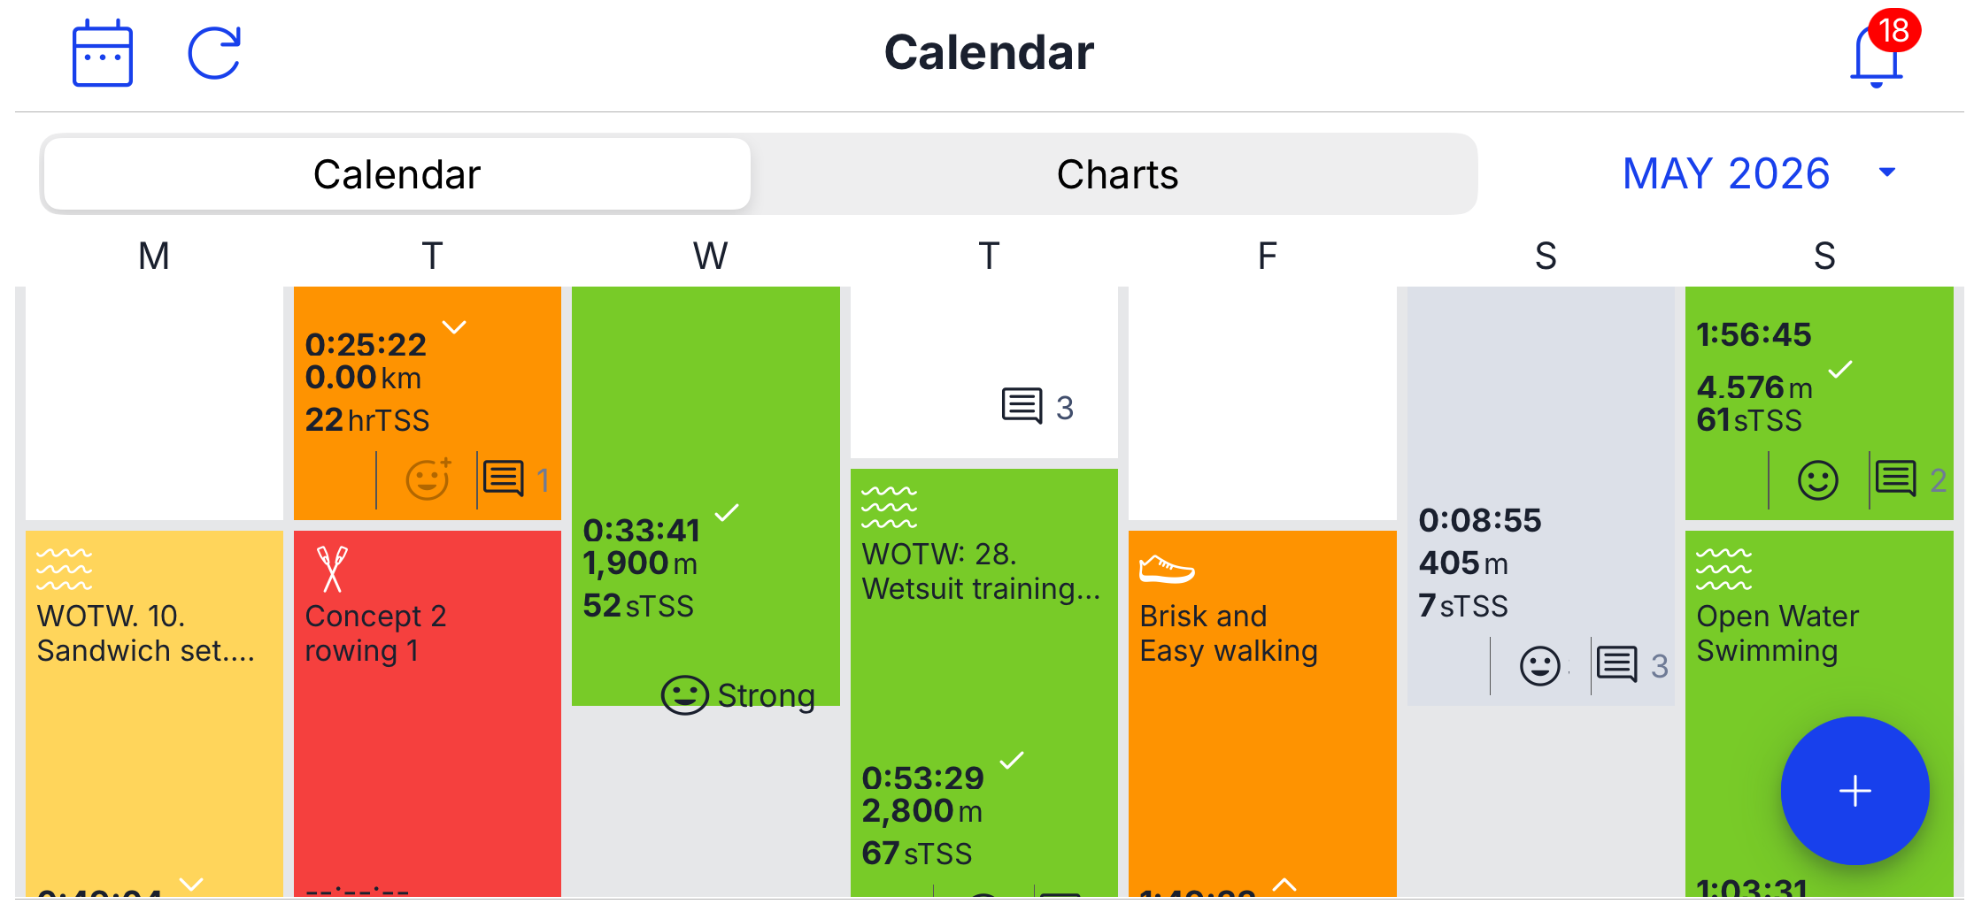
Task: Click the refresh arrow icon
Action: click(215, 53)
